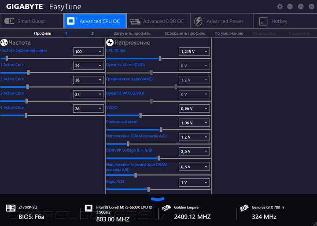Screen dimensions: 317x226
Task: Open DRAM voltage (каналы A/B) 1,2 V dropdown
Action: (x=194, y=137)
